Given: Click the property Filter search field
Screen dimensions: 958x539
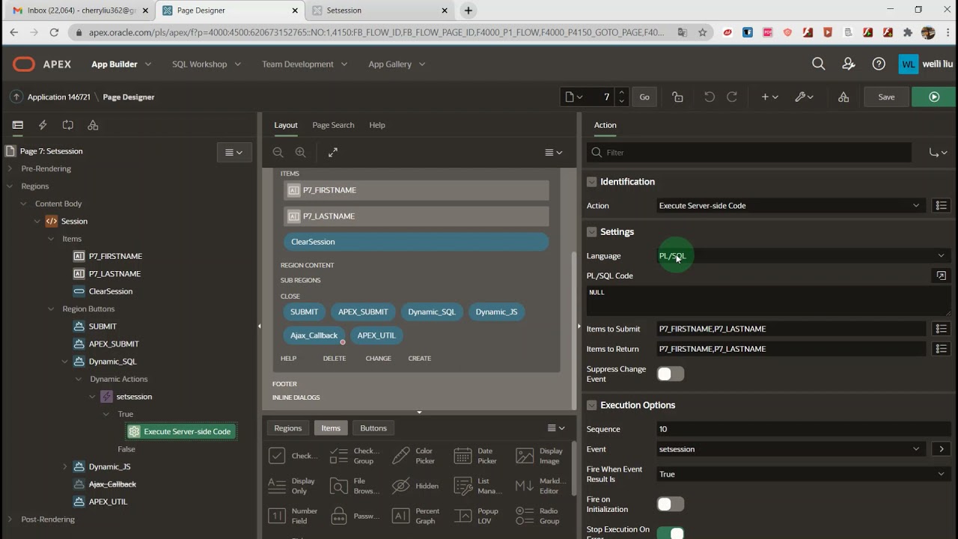Looking at the screenshot, I should point(749,152).
